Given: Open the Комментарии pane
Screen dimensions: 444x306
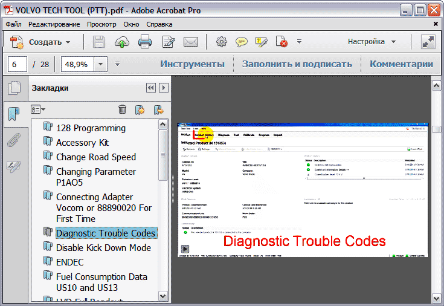Looking at the screenshot, I should pos(401,64).
